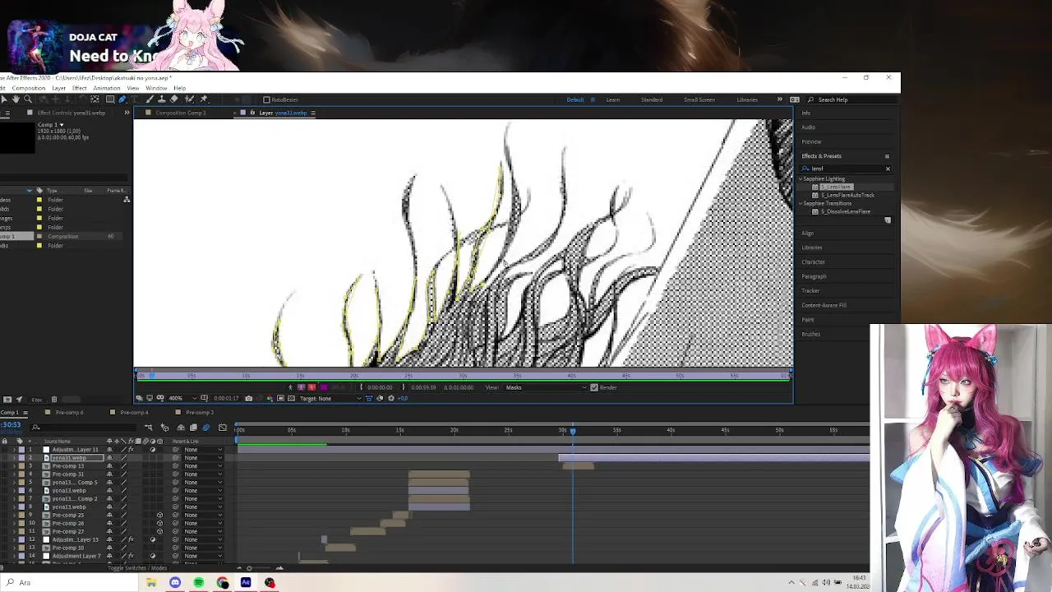Image resolution: width=1052 pixels, height=592 pixels.
Task: Click the Graph Editor icon in timeline
Action: pyautogui.click(x=222, y=427)
